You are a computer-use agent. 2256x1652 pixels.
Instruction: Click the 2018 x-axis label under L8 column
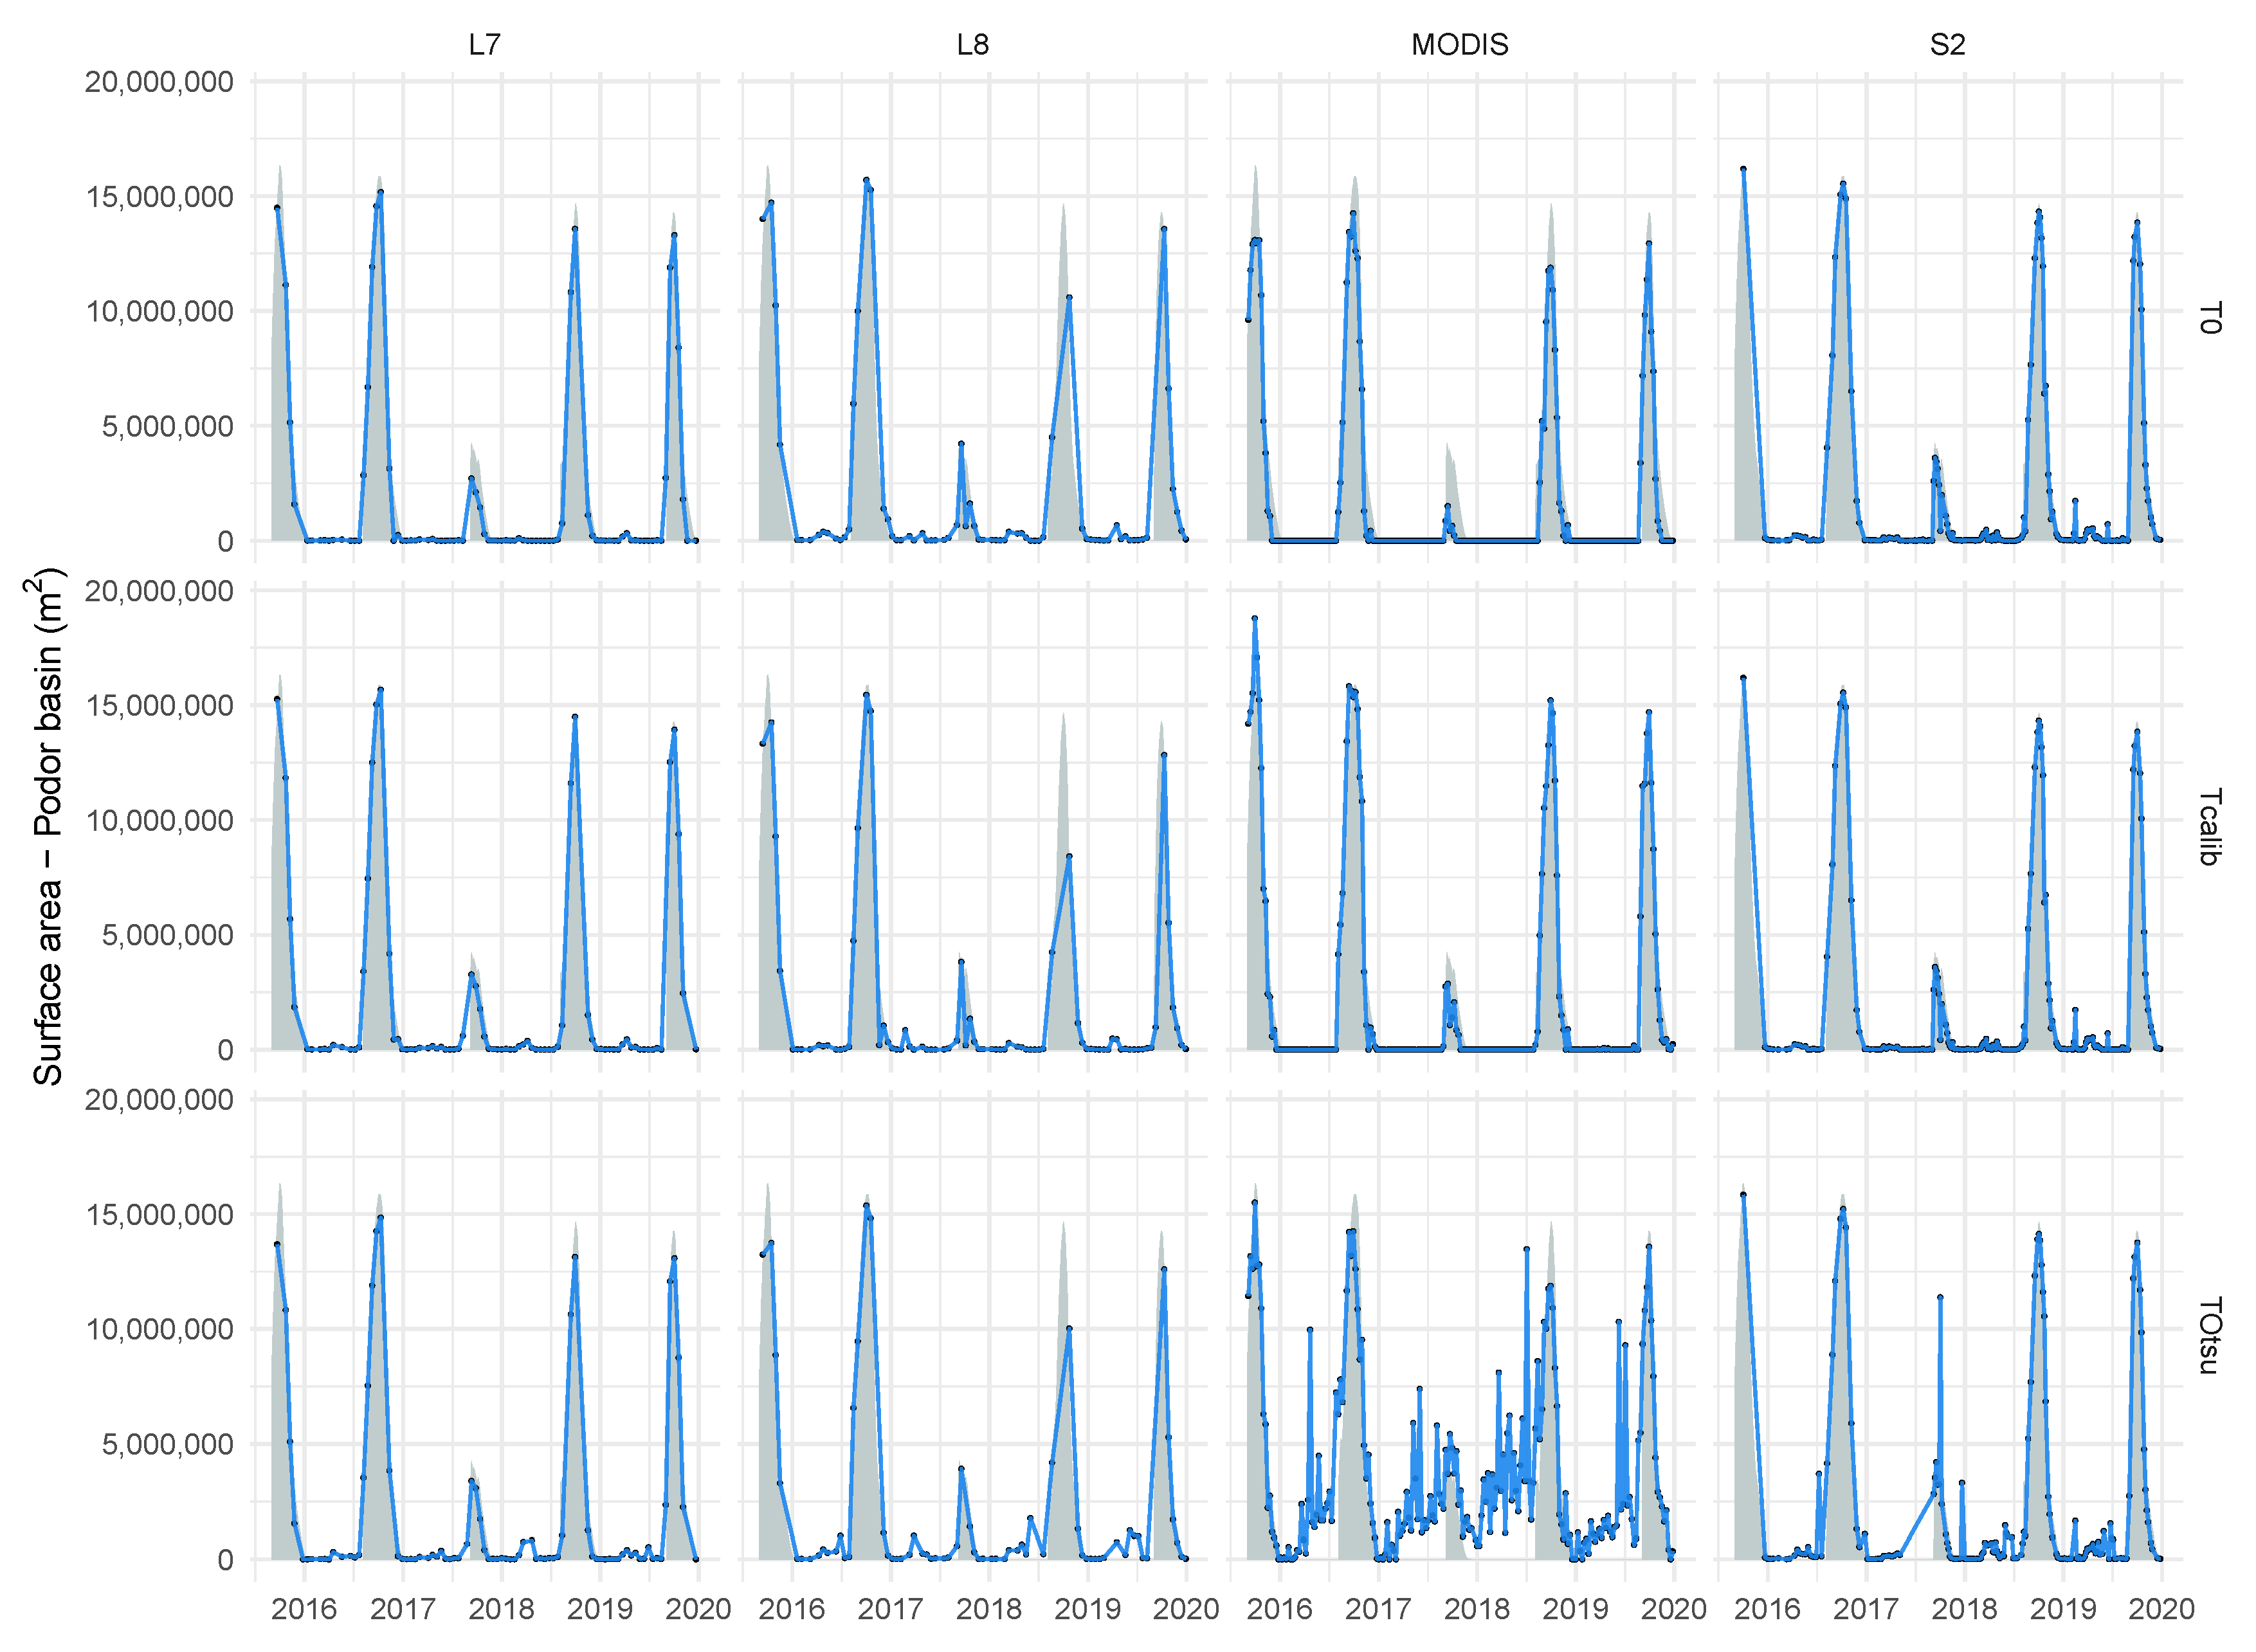point(988,1609)
